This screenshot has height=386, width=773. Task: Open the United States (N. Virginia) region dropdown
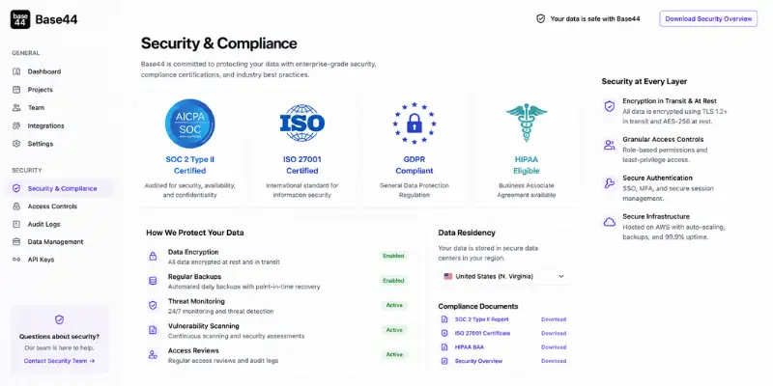coord(503,276)
